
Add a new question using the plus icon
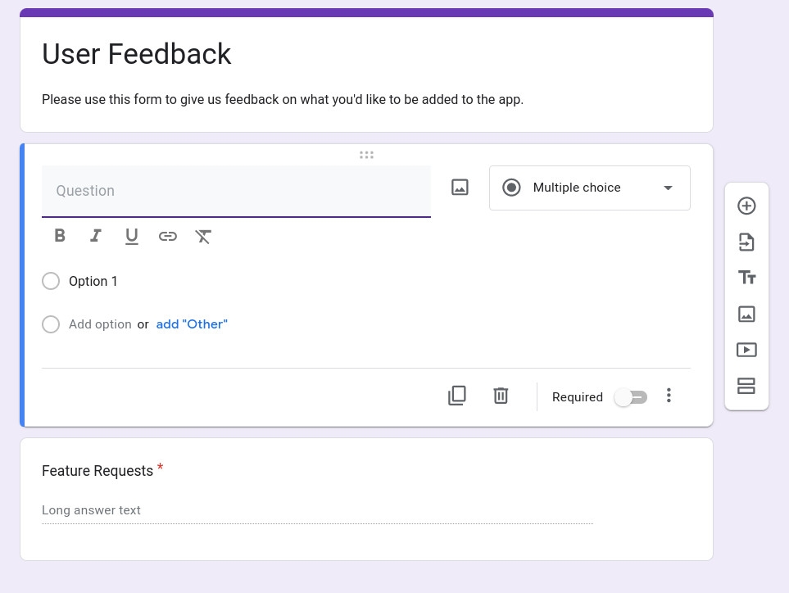tap(746, 206)
